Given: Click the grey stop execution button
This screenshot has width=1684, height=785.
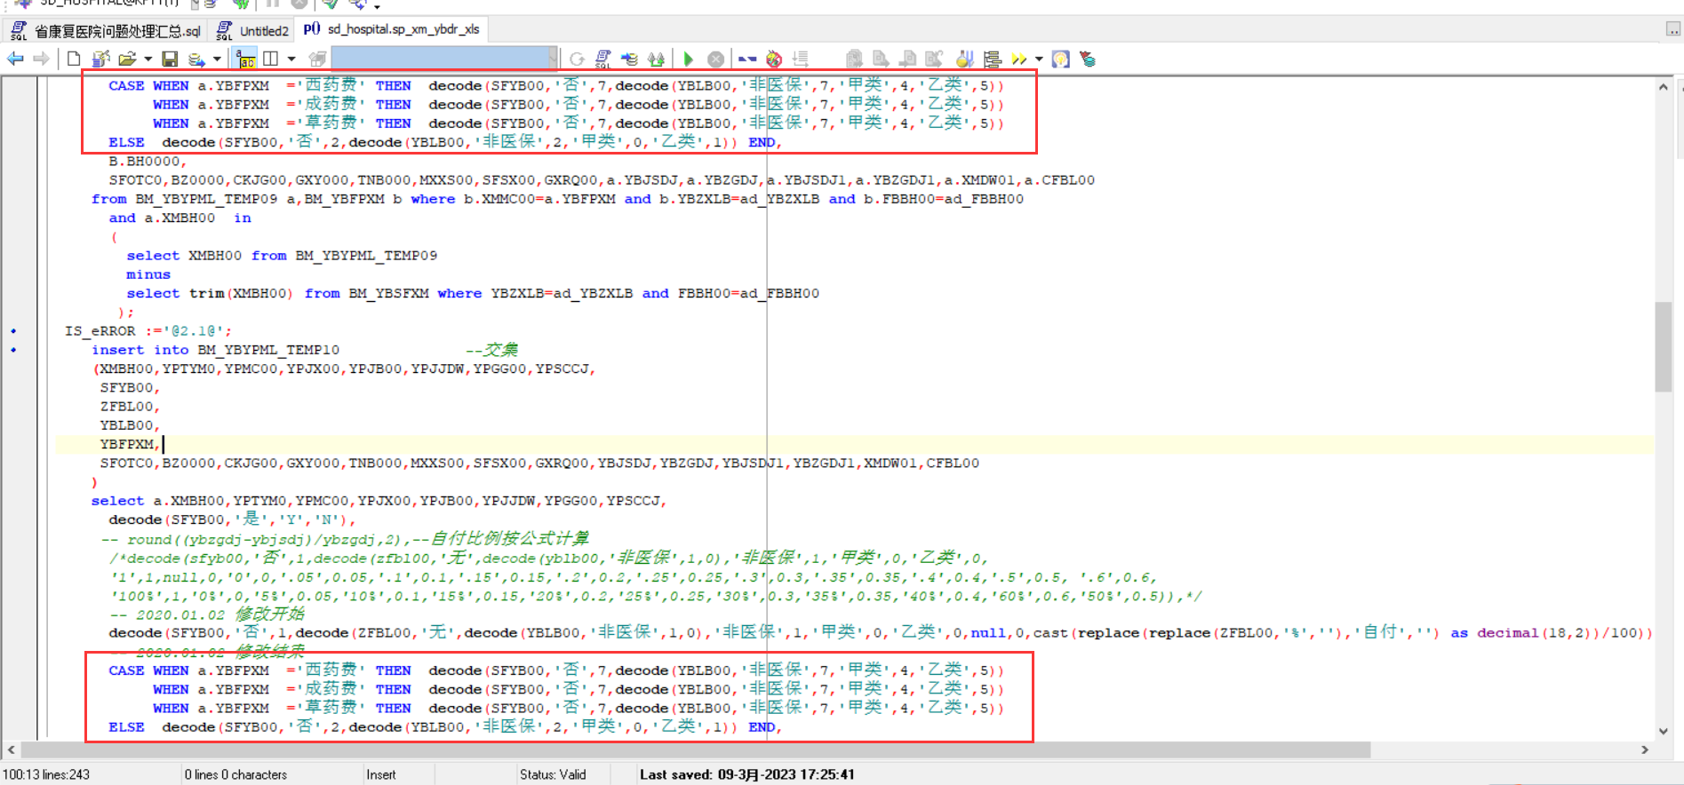Looking at the screenshot, I should 715,59.
